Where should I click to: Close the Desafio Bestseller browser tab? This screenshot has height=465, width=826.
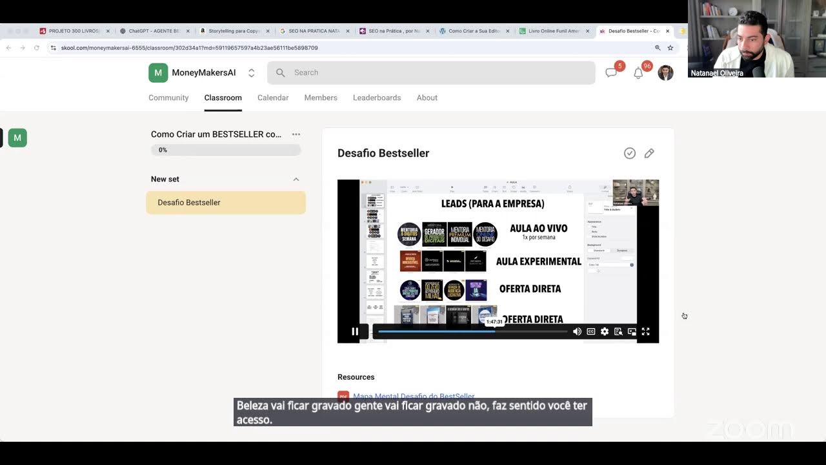(668, 31)
